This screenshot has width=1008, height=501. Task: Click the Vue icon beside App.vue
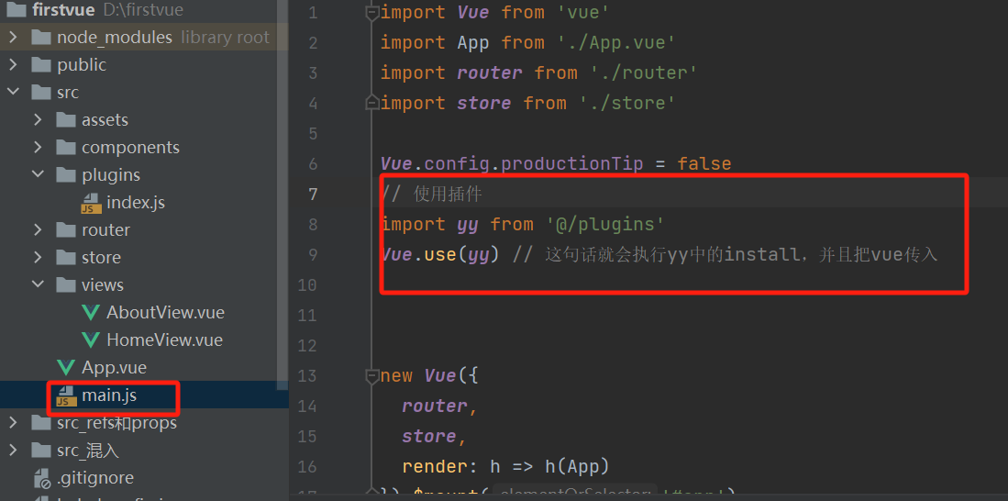coord(65,368)
